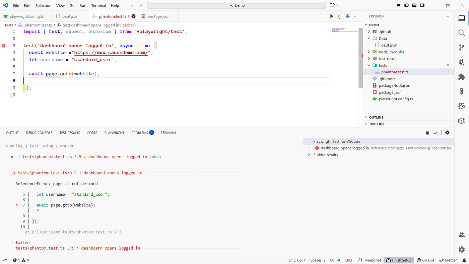Open the Explorer view in the activity bar
Viewport: 469px width, 264px height.
(x=462, y=18)
